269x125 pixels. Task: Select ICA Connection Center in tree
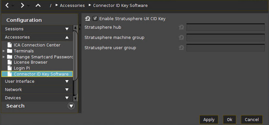point(37,45)
